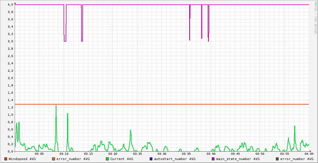
Task: Click the 03:20 time axis label
Action: [x=113, y=154]
